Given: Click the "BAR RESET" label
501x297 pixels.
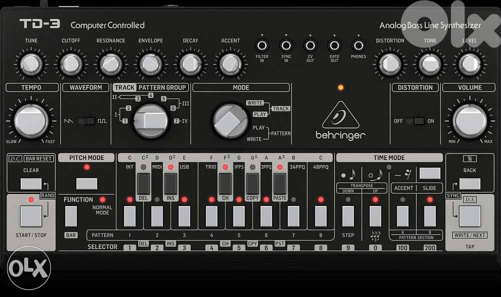Looking at the screenshot, I should click(x=39, y=158).
